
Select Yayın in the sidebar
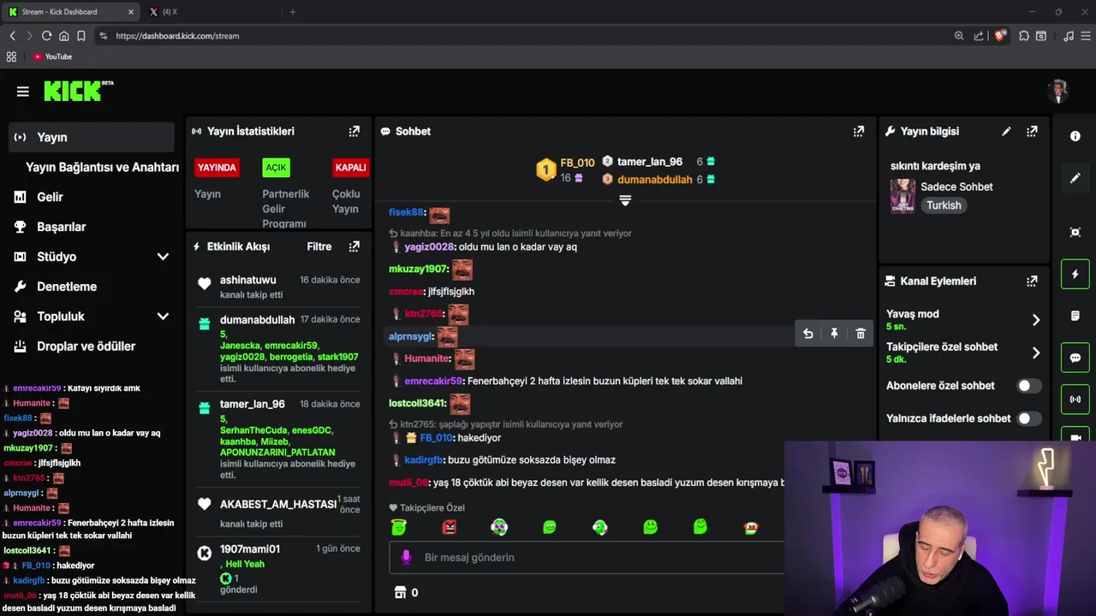[x=92, y=137]
